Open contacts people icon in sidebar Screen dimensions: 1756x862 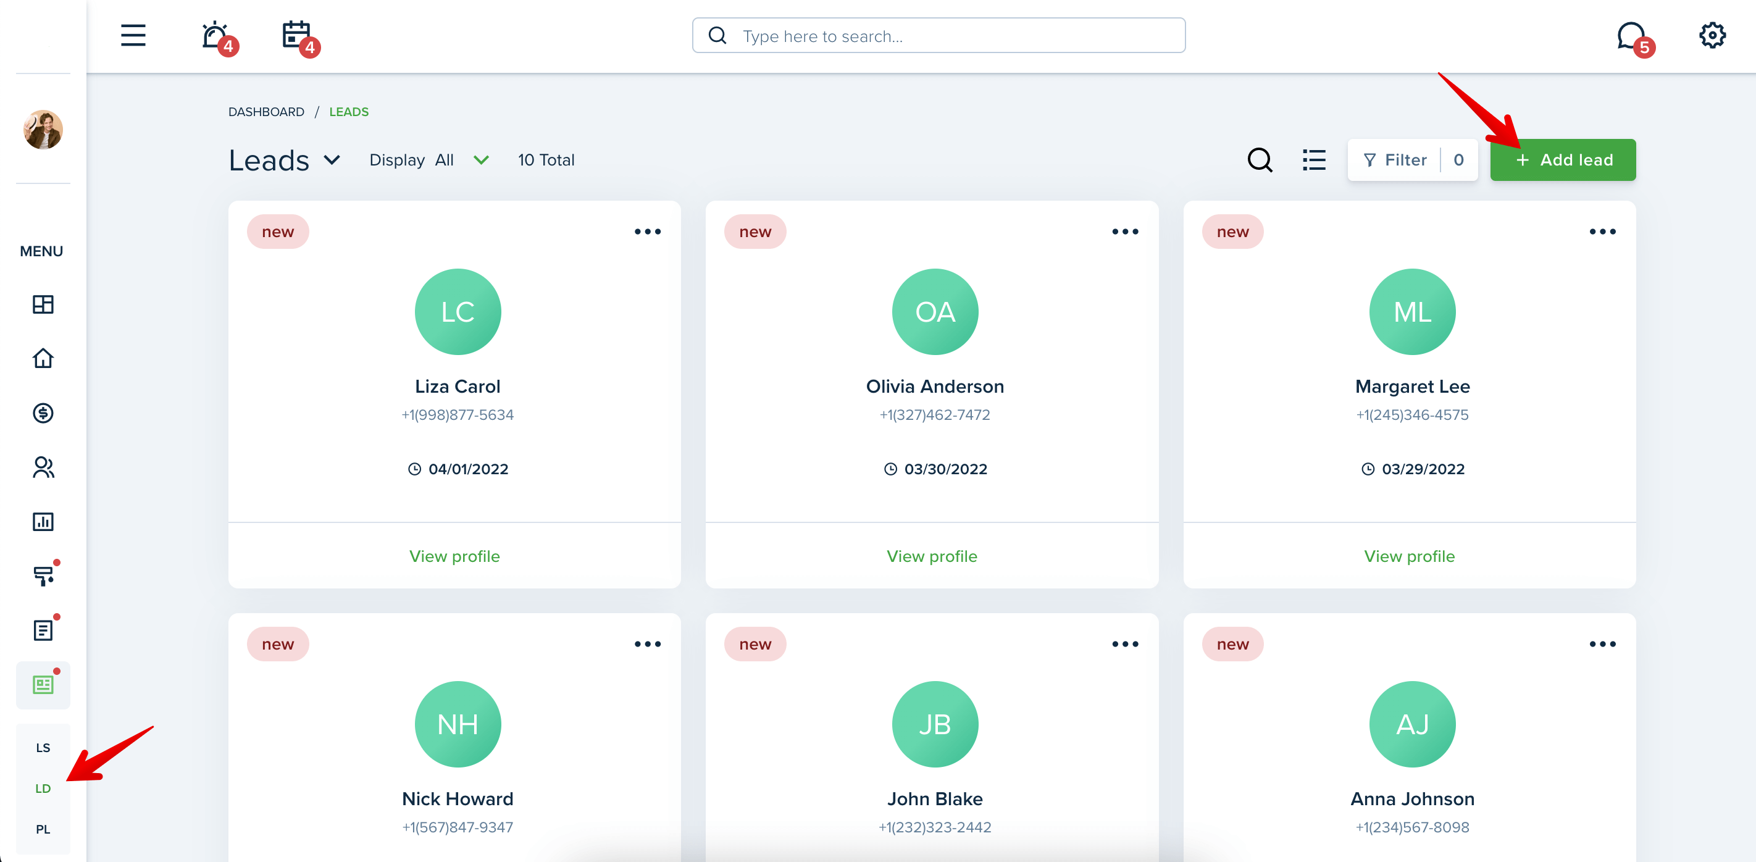(43, 467)
